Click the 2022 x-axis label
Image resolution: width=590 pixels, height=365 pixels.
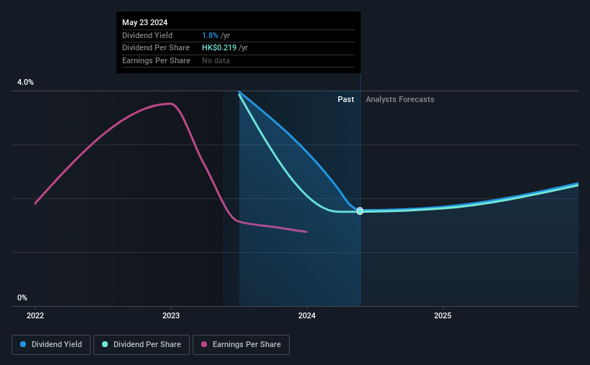pyautogui.click(x=35, y=315)
